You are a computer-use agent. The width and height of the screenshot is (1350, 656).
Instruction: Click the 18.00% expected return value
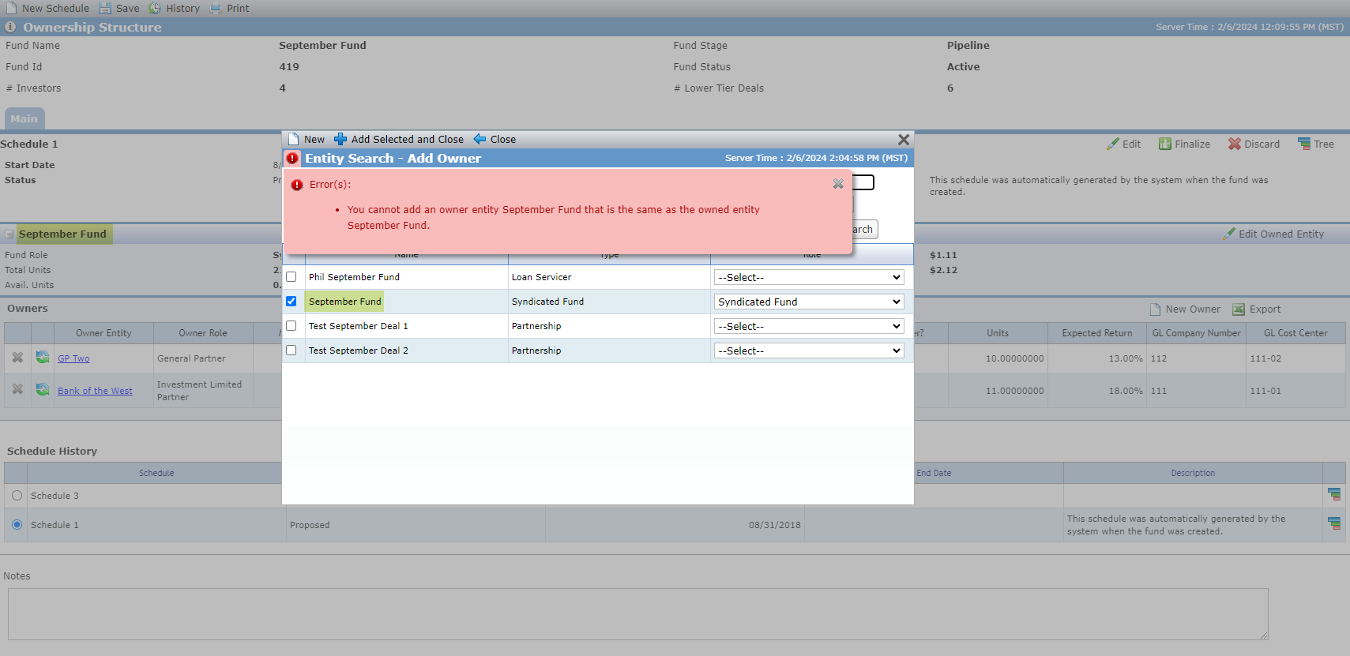[1126, 391]
